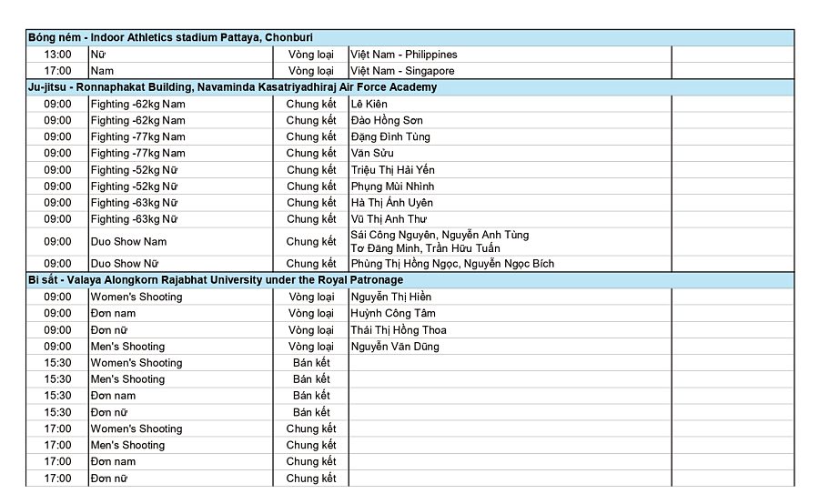Select the Thái Thị Hồng Thoa cell
The width and height of the screenshot is (819, 504).
tap(398, 330)
